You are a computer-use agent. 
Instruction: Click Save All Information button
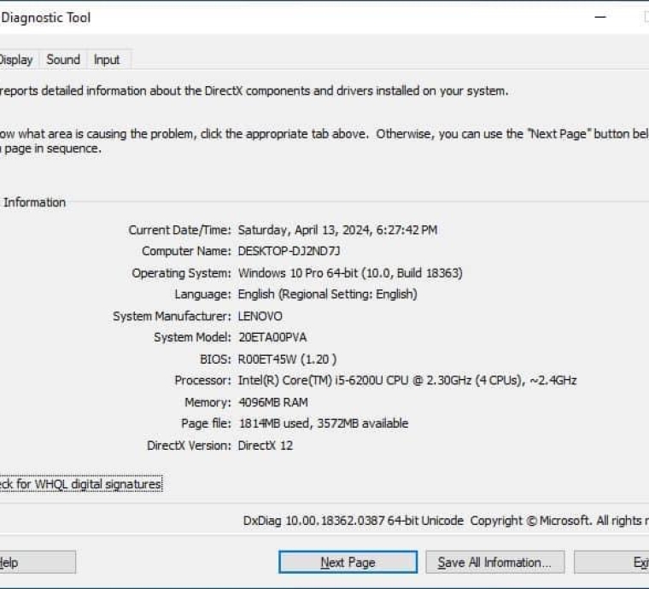point(494,563)
